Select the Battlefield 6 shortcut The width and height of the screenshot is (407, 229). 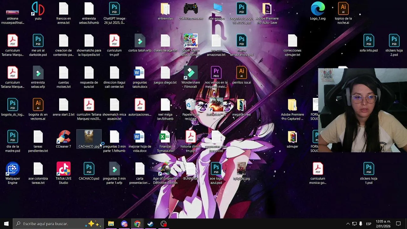tap(216, 107)
